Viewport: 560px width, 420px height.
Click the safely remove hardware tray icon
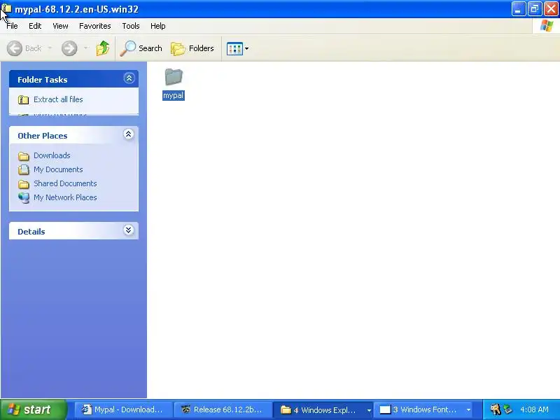[507, 409]
